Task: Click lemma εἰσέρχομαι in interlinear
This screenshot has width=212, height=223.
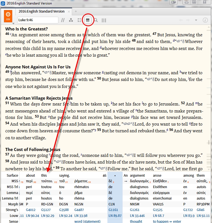Action: click(161, 193)
